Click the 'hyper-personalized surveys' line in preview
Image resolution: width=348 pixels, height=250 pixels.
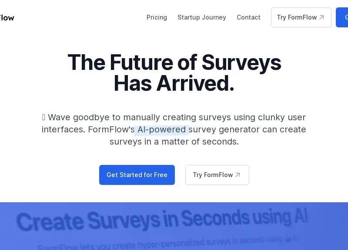coord(168,243)
